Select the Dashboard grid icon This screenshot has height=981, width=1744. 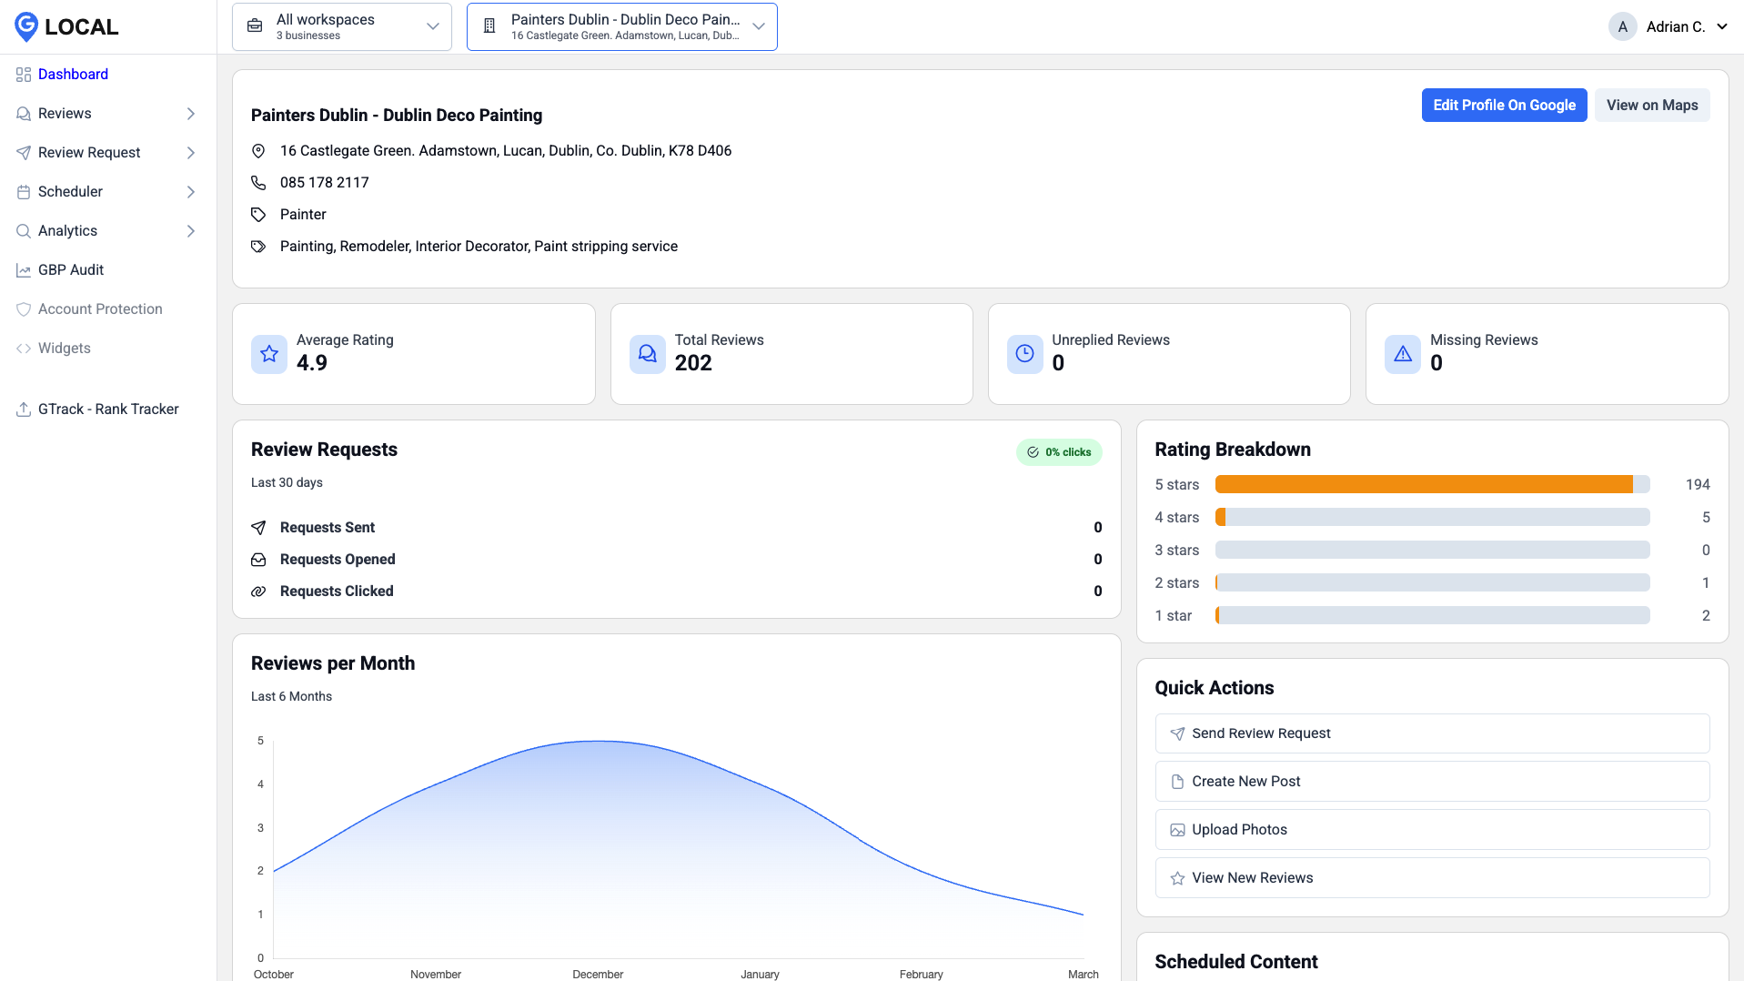click(x=24, y=75)
